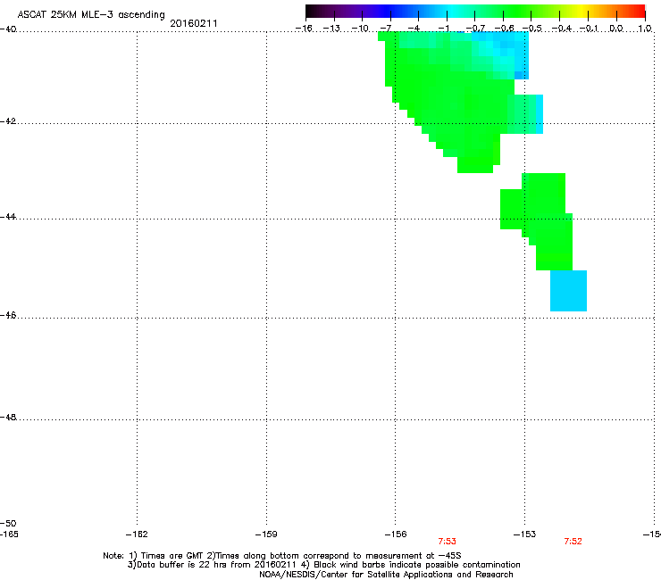The height and width of the screenshot is (580, 661).
Task: Click latitude label -50
Action: point(8,524)
